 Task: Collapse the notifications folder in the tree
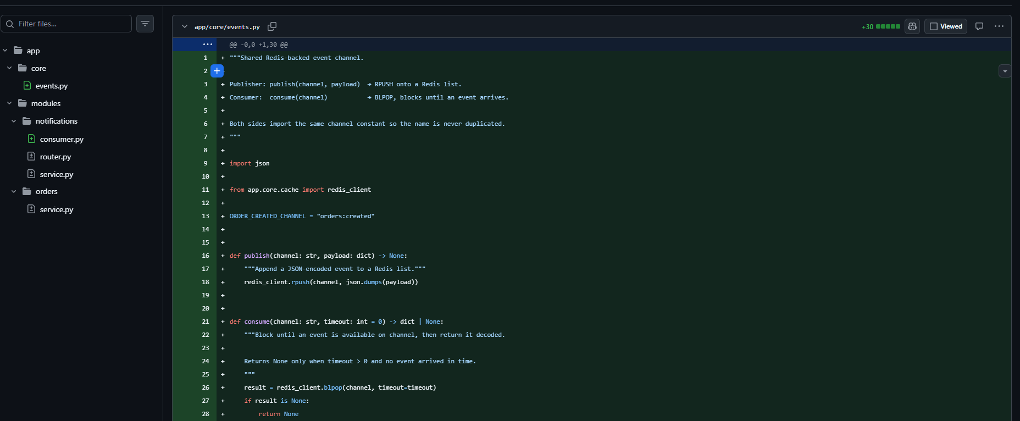pos(14,120)
